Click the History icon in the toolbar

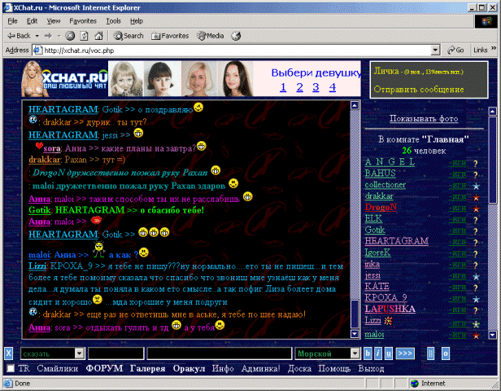coord(236,36)
